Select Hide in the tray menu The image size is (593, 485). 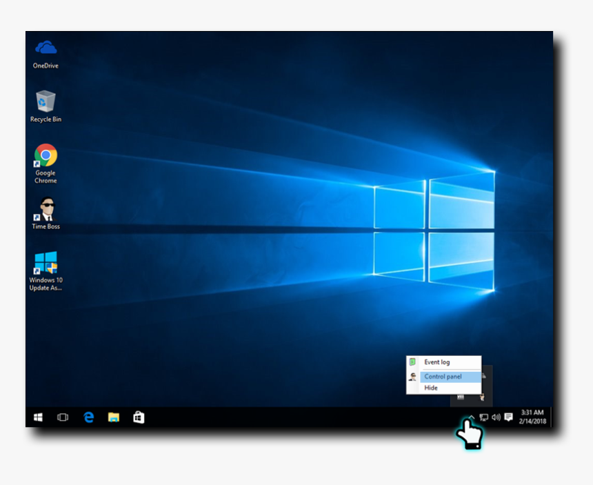(x=430, y=387)
